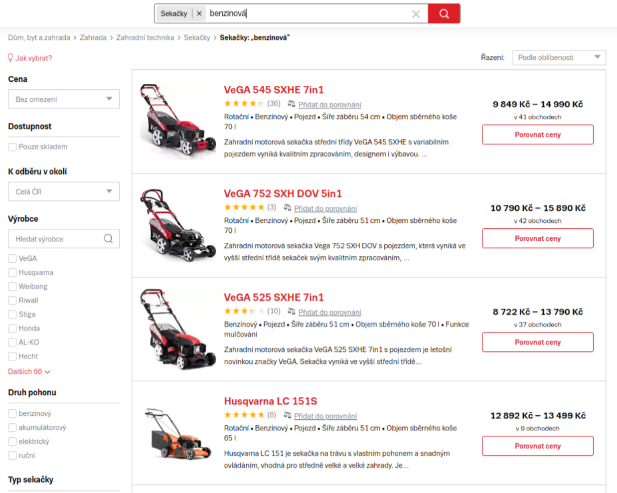
Task: Check the Honda manufacturer filter
Action: 12,329
